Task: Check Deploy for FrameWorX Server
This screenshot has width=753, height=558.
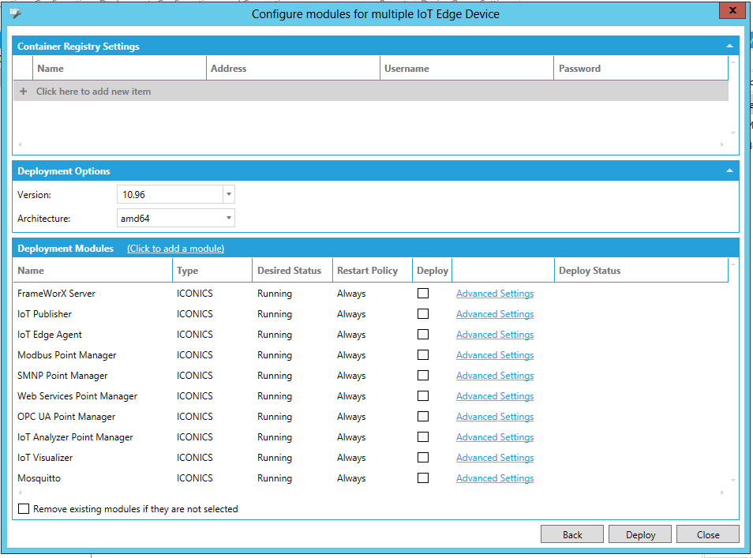Action: [x=423, y=293]
